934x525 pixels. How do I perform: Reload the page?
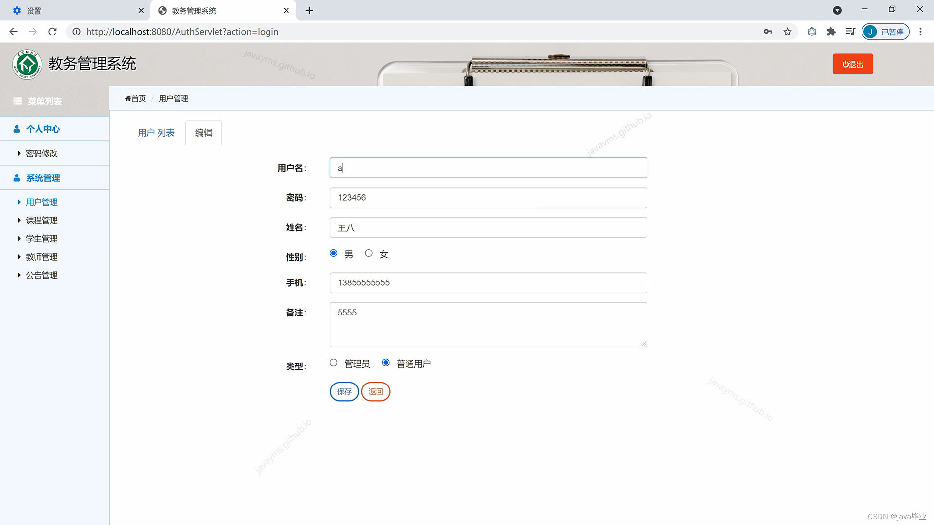coord(53,32)
